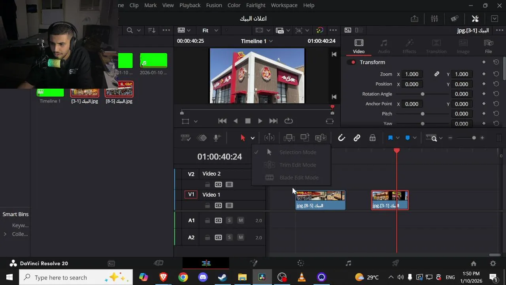Image resolution: width=506 pixels, height=285 pixels.
Task: Open the Workspace menu
Action: point(284,5)
